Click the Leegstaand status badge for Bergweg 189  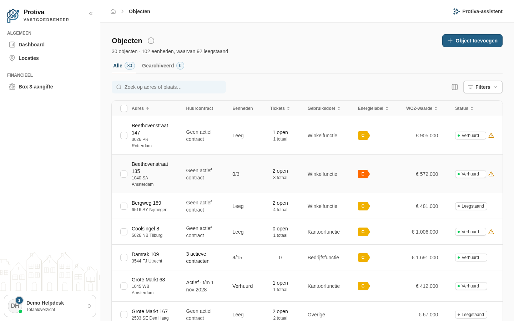(x=471, y=206)
